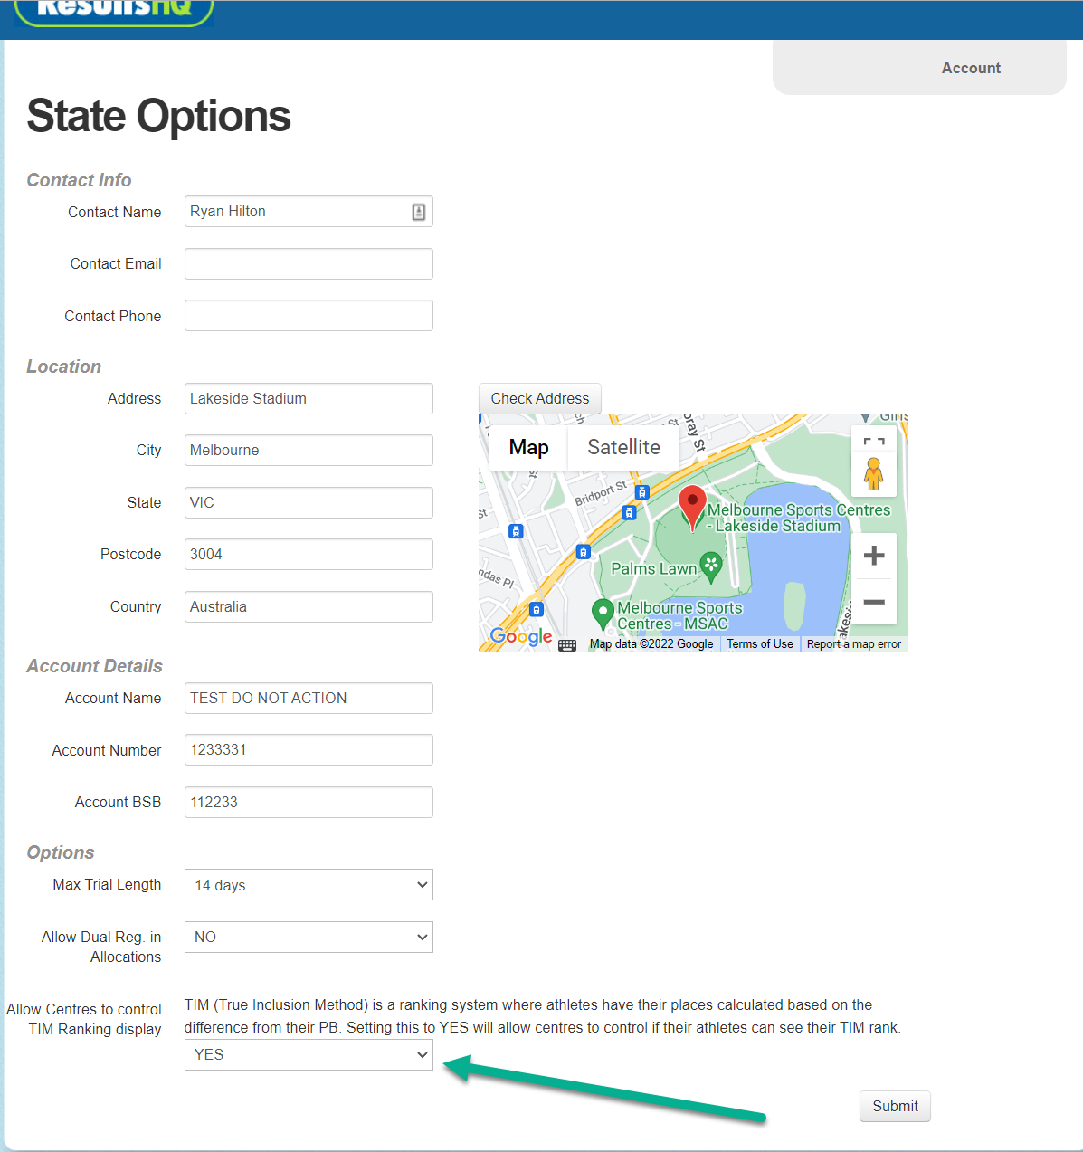
Task: Click the City field containing Melbourne
Action: (309, 451)
